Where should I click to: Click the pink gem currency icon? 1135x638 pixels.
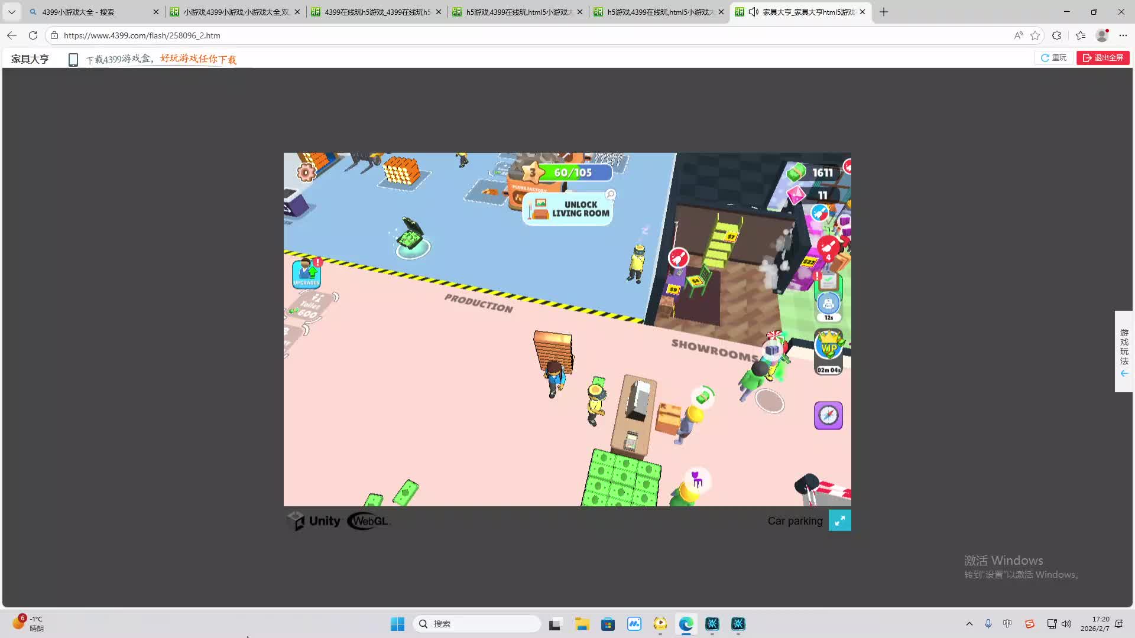[796, 195]
